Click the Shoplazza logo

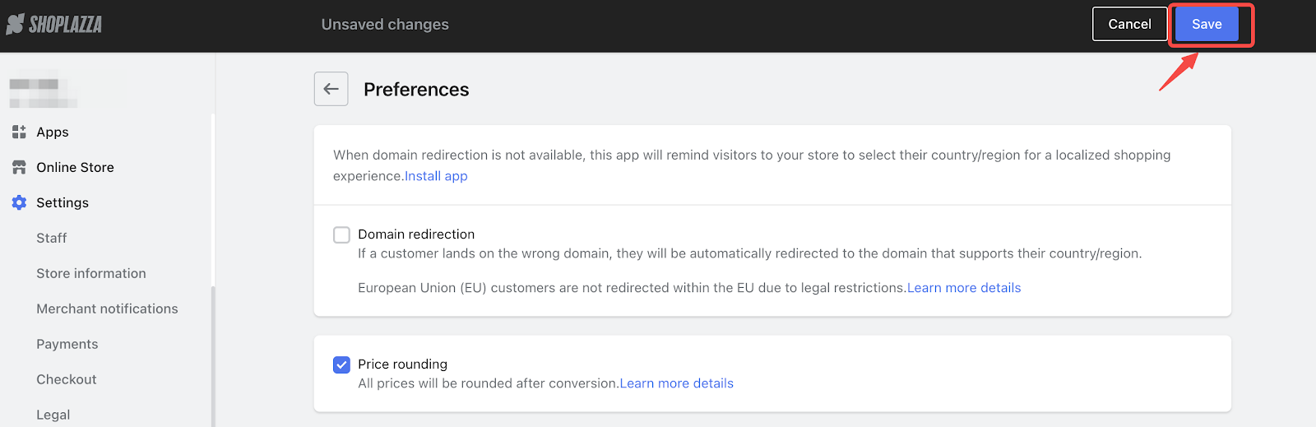(54, 25)
